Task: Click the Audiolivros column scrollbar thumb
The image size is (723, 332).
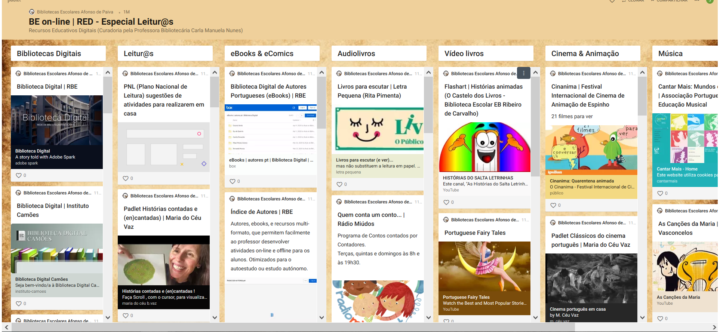Action: [x=428, y=105]
